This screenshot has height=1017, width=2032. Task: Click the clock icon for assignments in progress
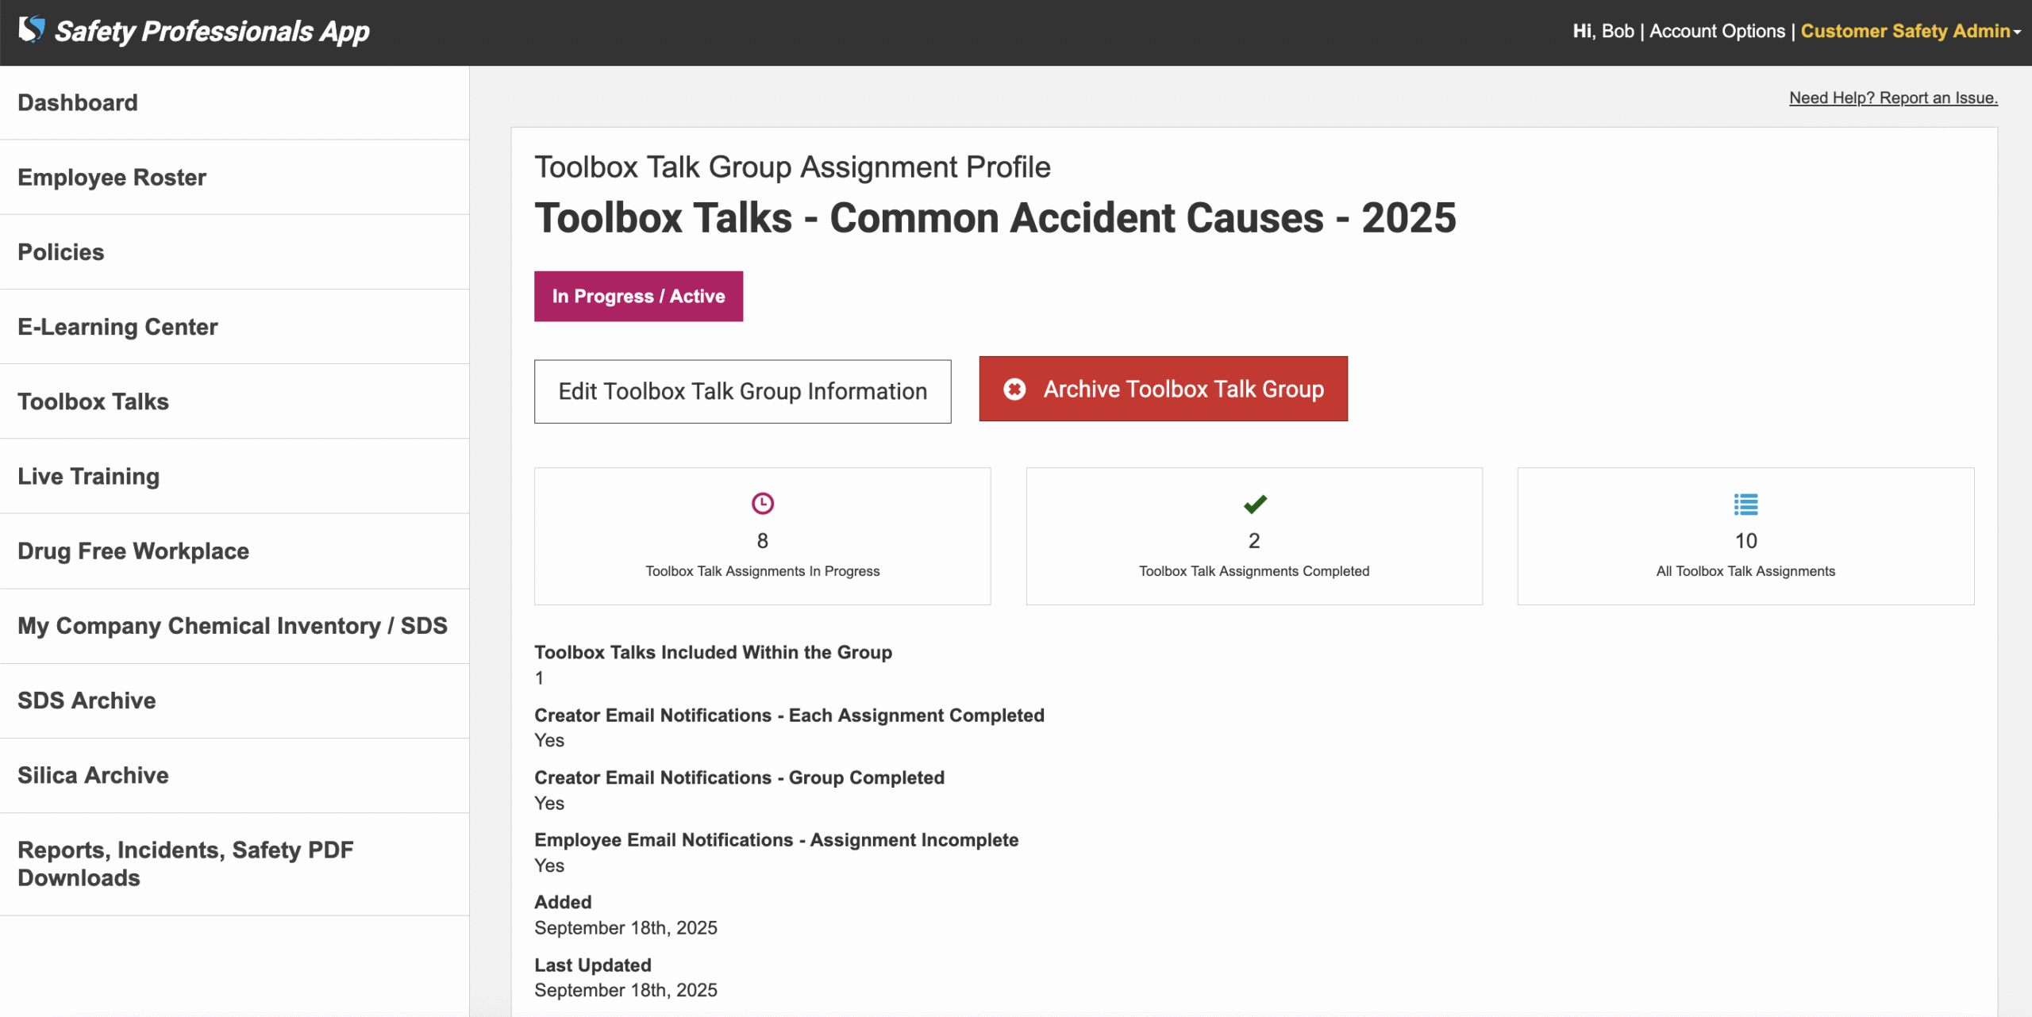point(762,504)
